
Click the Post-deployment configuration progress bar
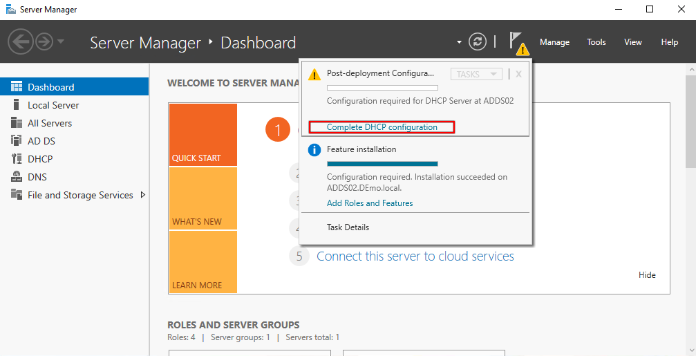[382, 88]
